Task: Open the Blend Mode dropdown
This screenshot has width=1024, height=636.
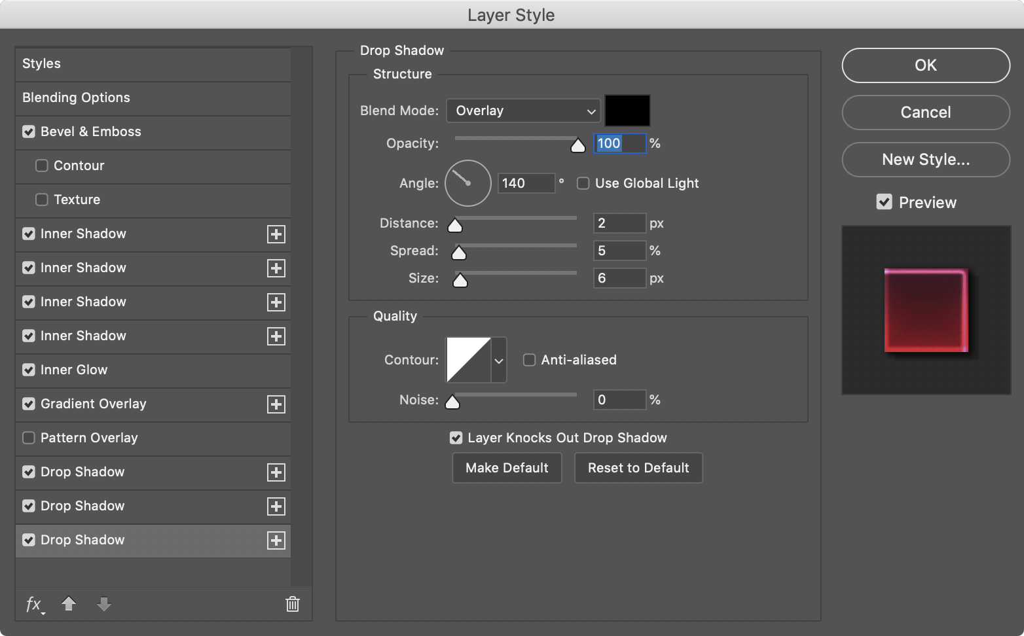Action: (523, 111)
